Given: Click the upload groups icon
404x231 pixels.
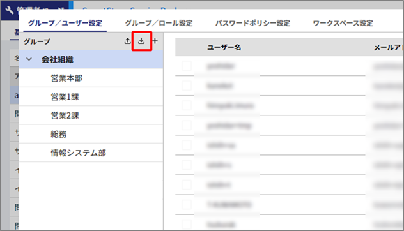Looking at the screenshot, I should [128, 41].
